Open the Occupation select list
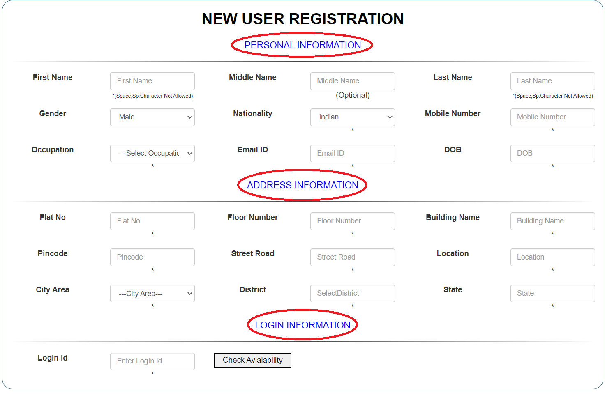The width and height of the screenshot is (605, 395). coord(152,153)
